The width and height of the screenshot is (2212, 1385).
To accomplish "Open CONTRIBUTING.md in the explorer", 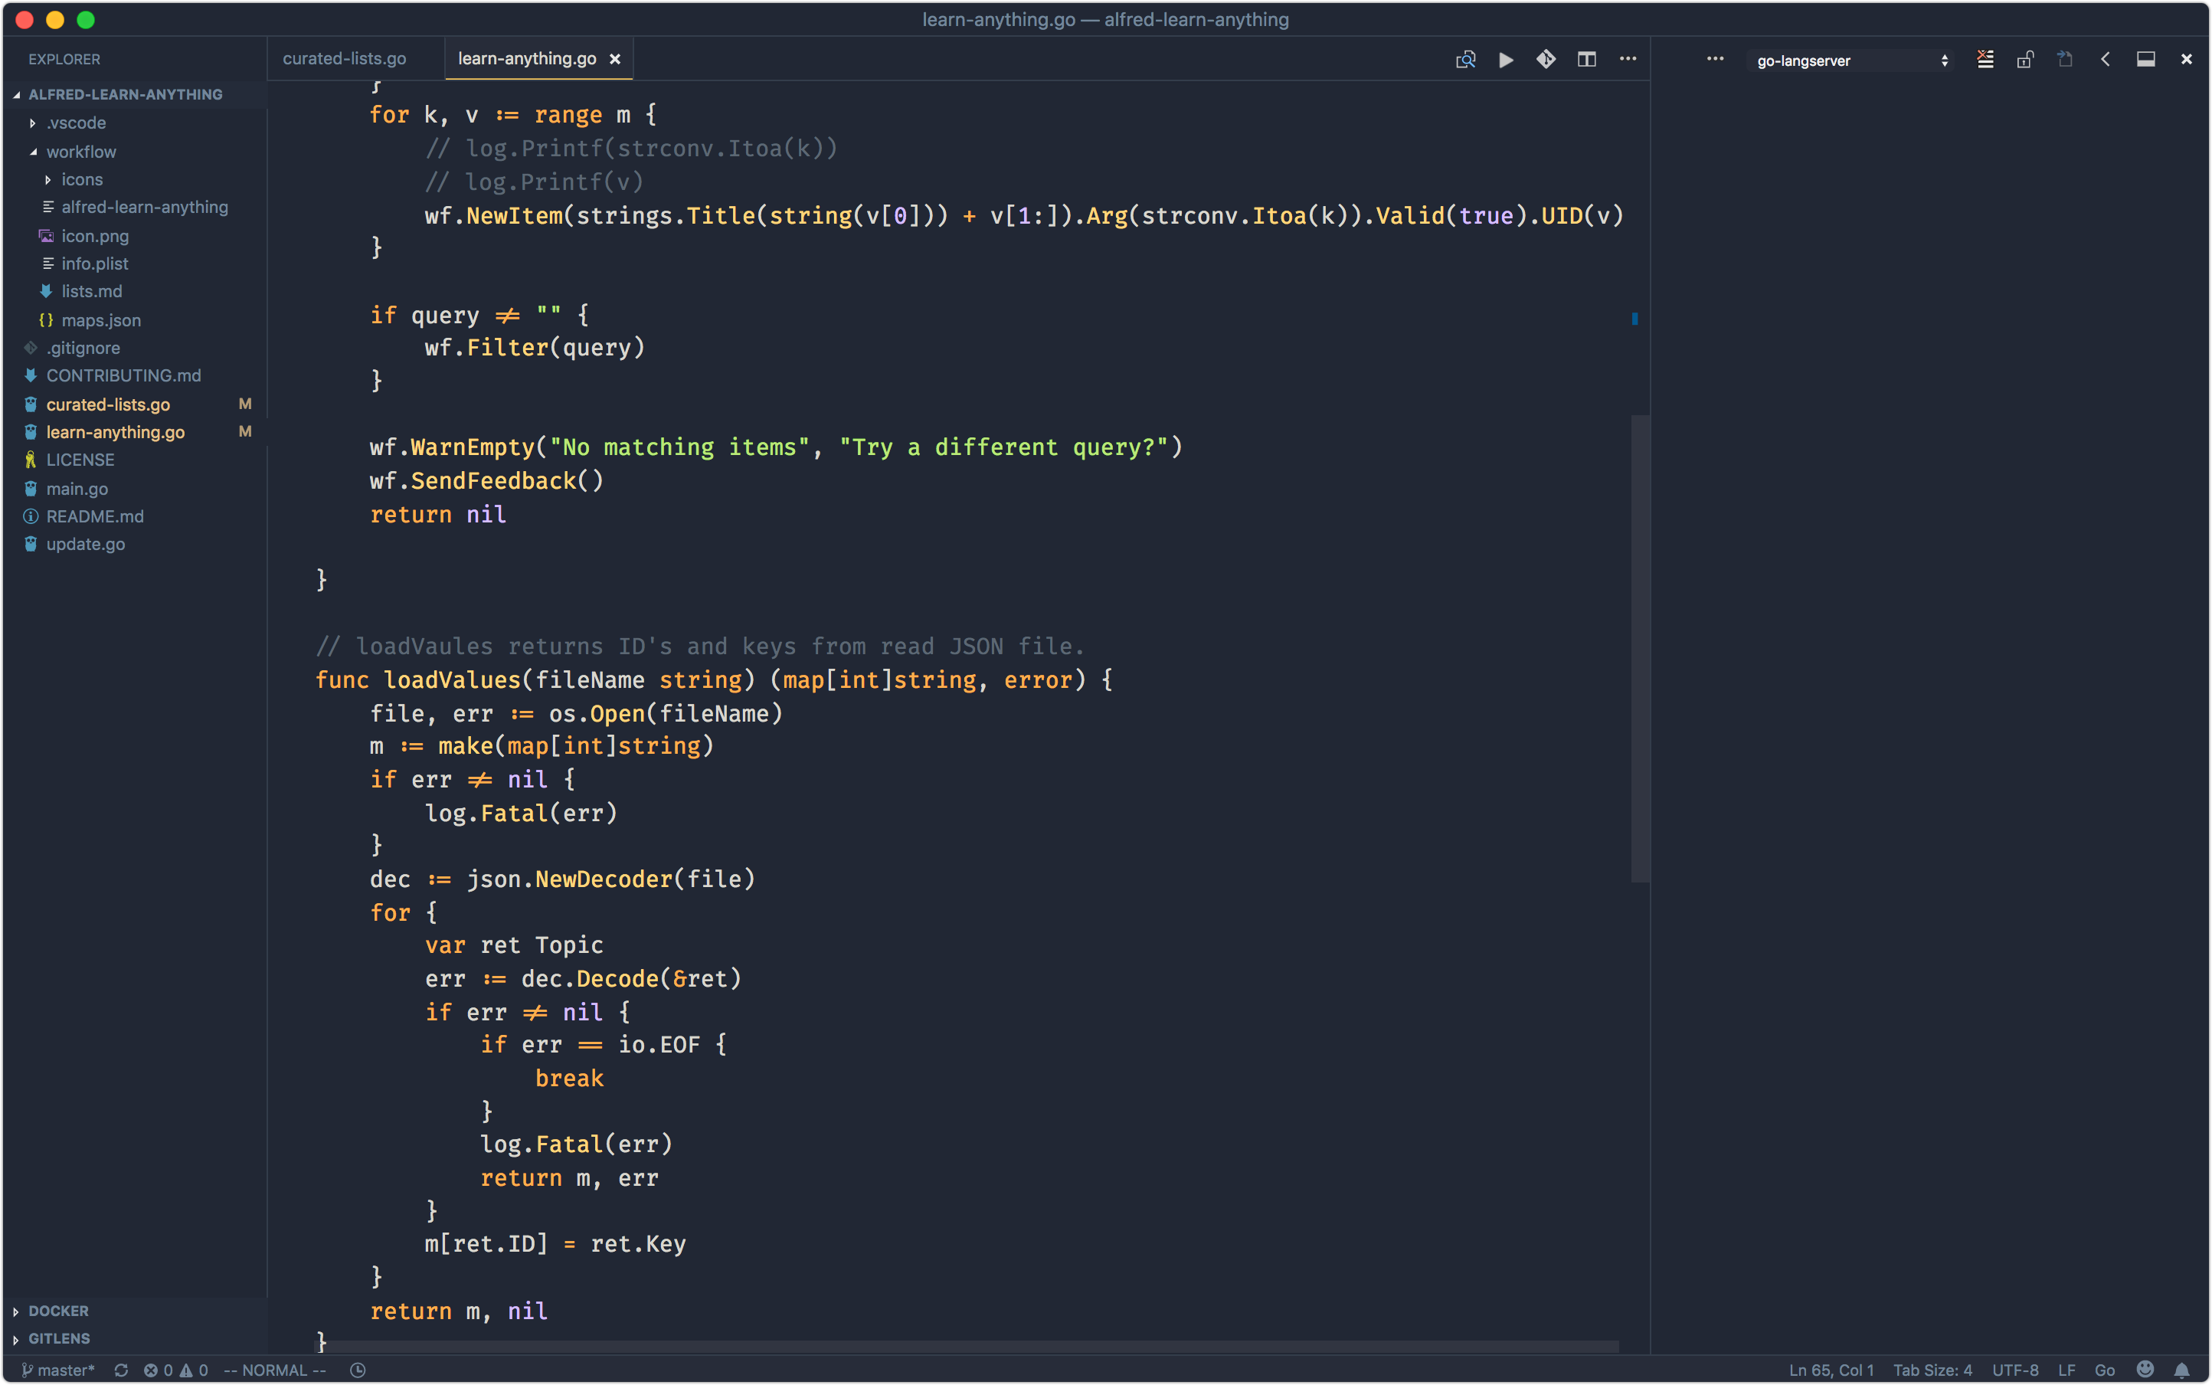I will [123, 375].
